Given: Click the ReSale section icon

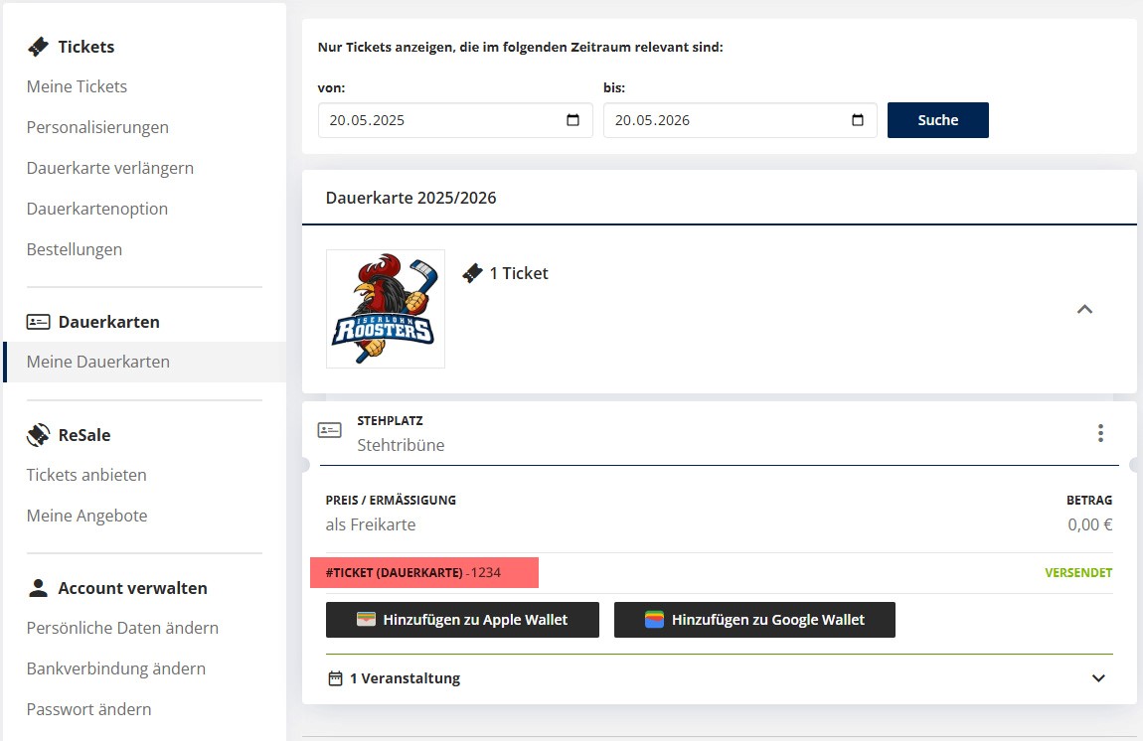Looking at the screenshot, I should (x=38, y=435).
